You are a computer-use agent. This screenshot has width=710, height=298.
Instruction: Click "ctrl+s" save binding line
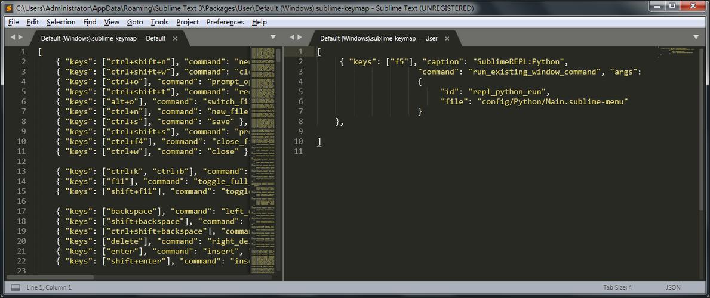[x=152, y=121]
